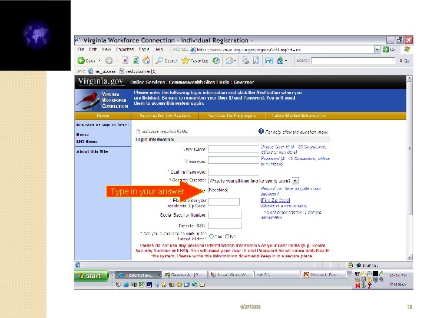Open the Security Question dropdown arrow
424x318 pixels.
click(295, 181)
